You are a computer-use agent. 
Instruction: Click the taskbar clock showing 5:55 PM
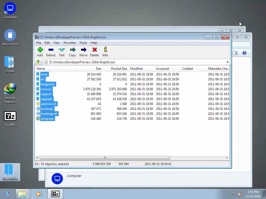(253, 194)
